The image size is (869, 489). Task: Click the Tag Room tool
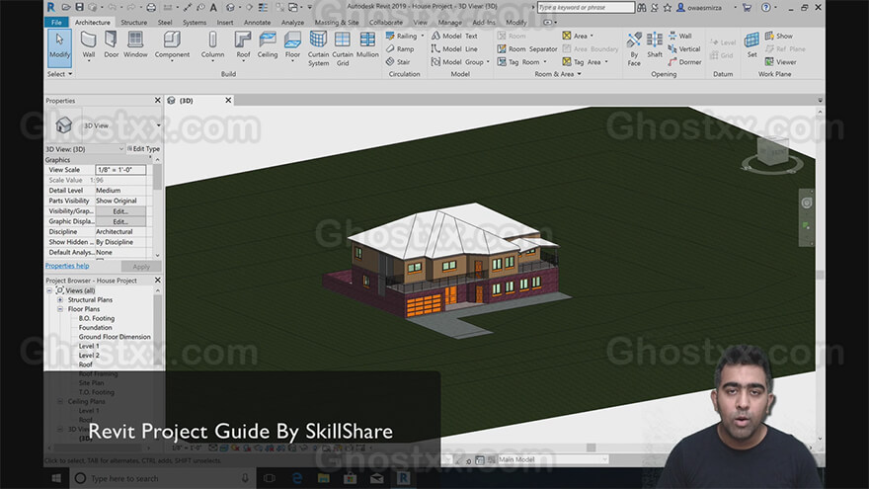pos(521,62)
